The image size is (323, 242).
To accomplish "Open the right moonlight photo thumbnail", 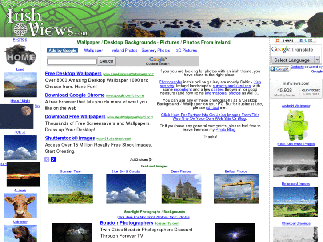I will (x=235, y=233).
